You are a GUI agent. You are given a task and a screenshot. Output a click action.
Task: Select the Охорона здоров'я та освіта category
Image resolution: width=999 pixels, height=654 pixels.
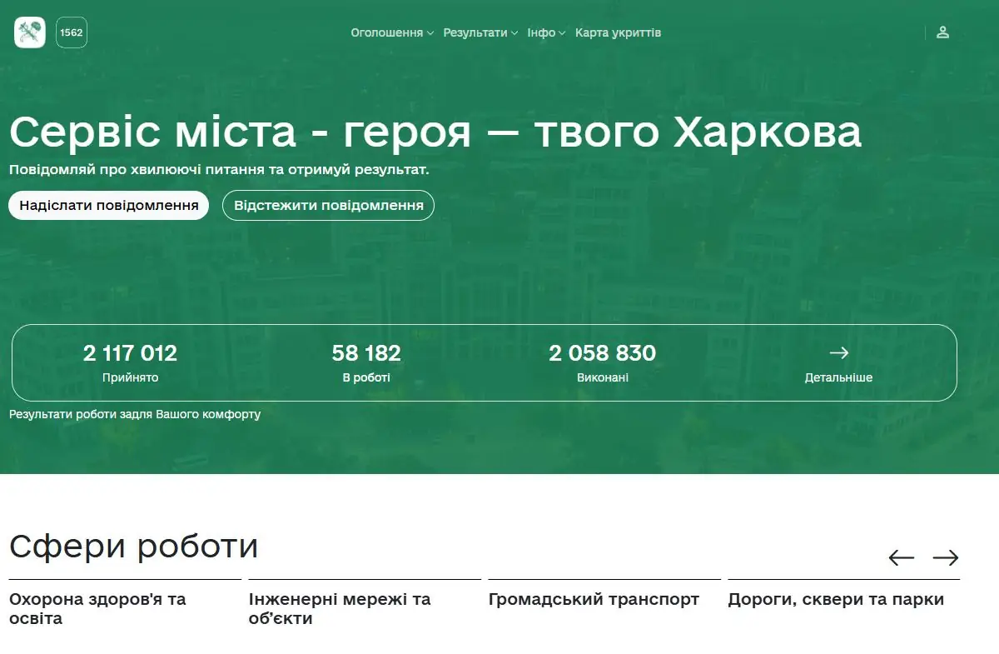[97, 608]
